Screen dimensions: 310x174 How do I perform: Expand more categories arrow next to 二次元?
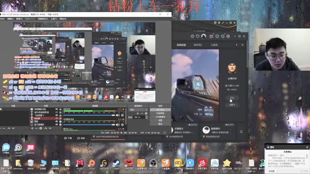237,45
